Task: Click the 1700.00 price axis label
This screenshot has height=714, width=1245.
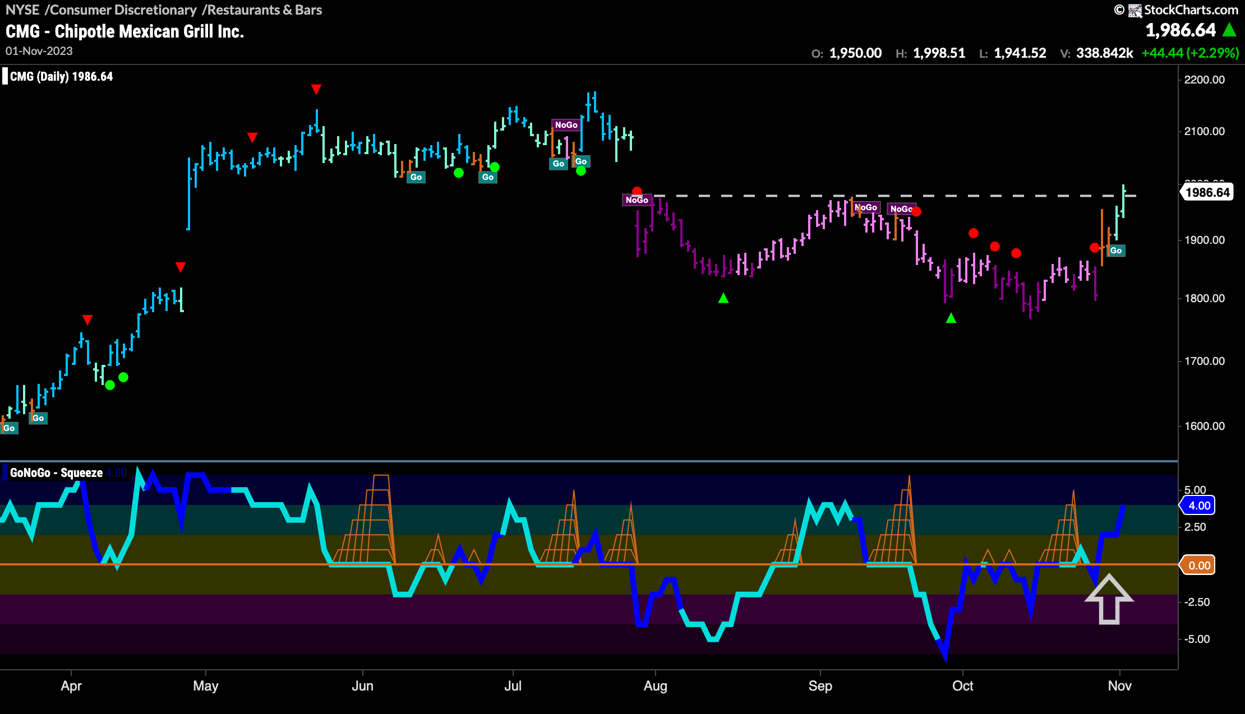Action: [1204, 361]
